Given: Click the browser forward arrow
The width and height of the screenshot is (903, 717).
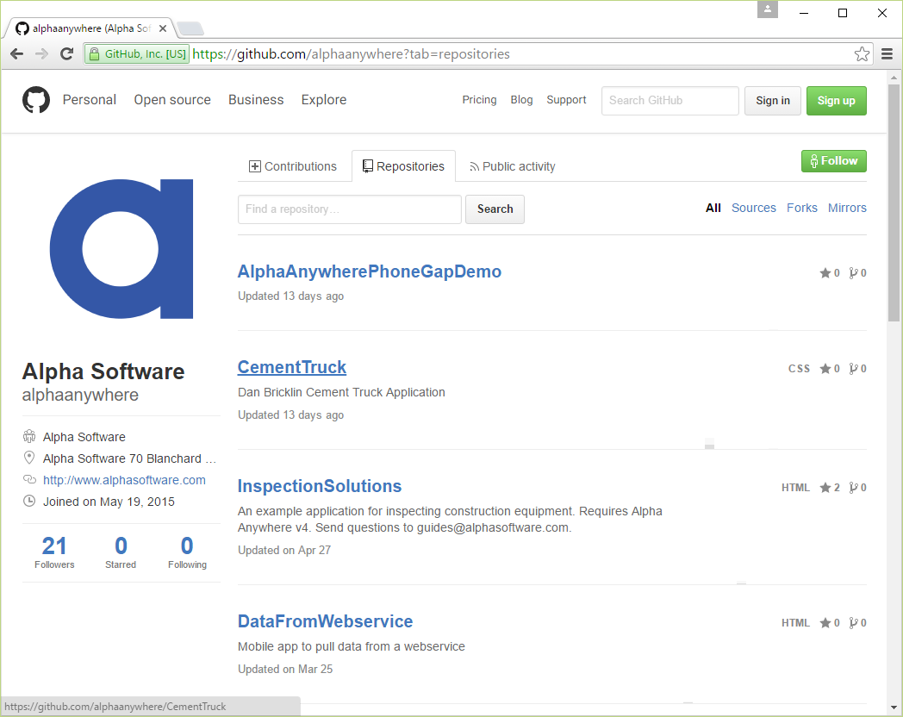Looking at the screenshot, I should pyautogui.click(x=41, y=54).
